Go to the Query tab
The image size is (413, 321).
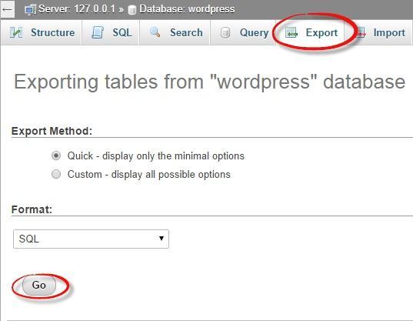[x=243, y=32]
